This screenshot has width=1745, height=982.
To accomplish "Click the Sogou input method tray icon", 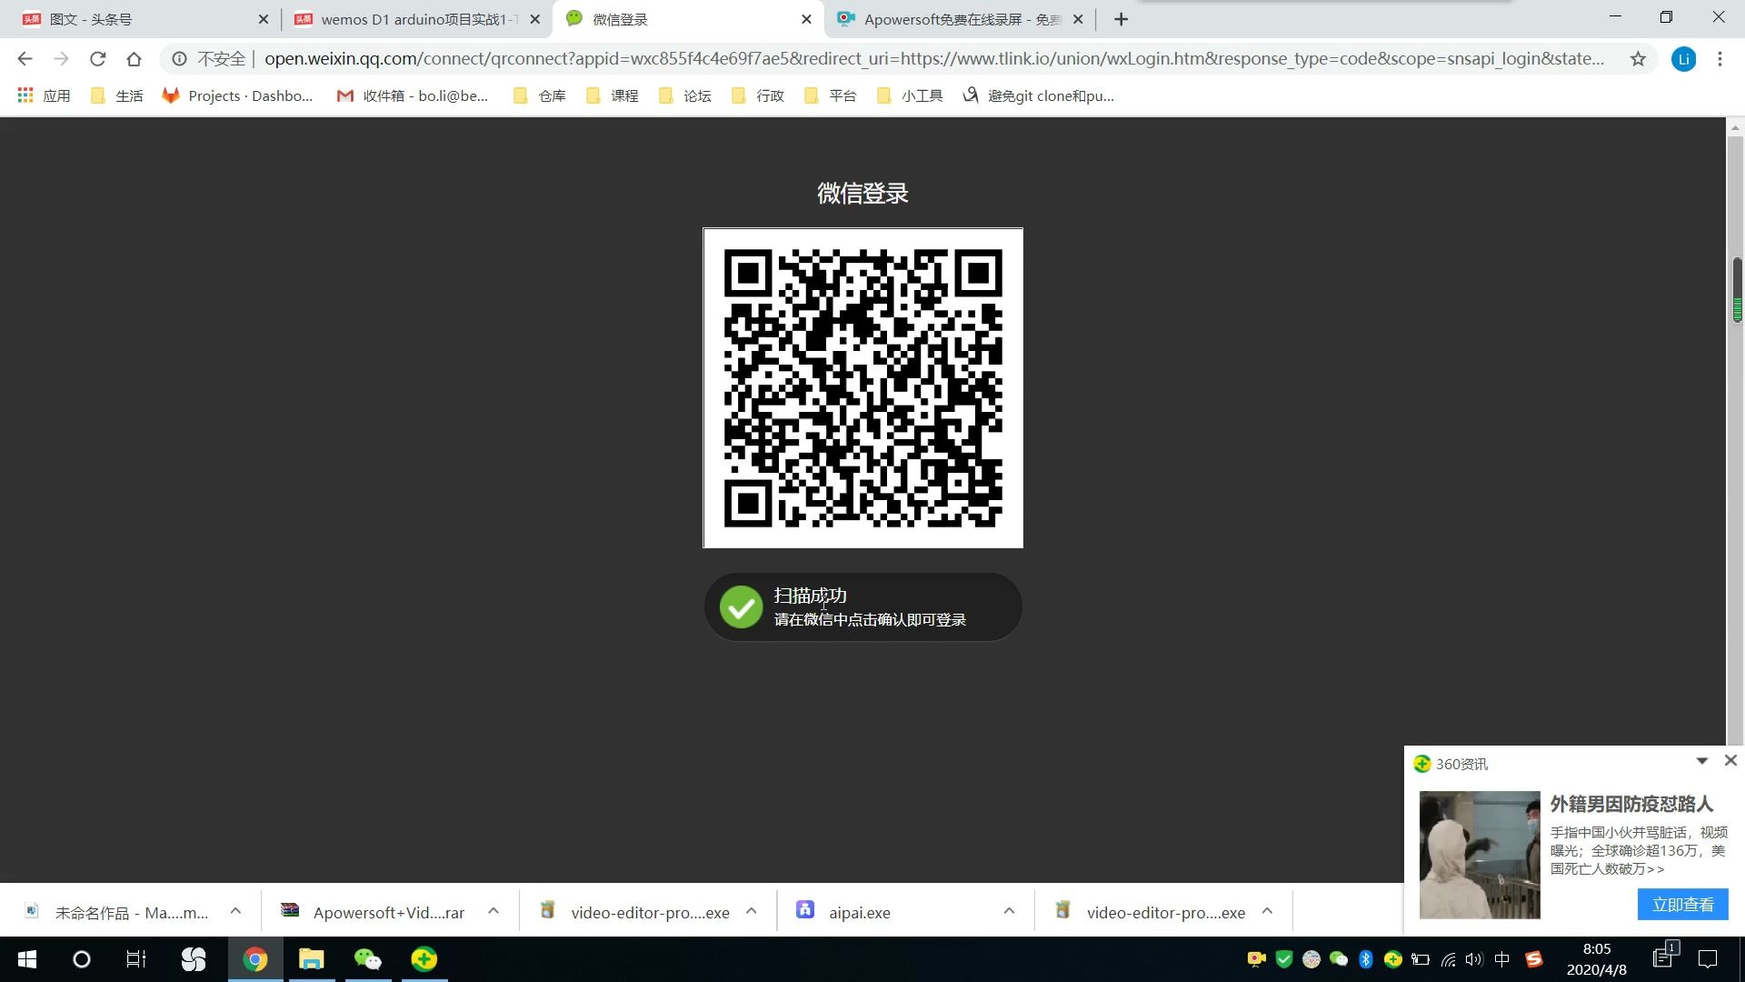I will (1534, 959).
